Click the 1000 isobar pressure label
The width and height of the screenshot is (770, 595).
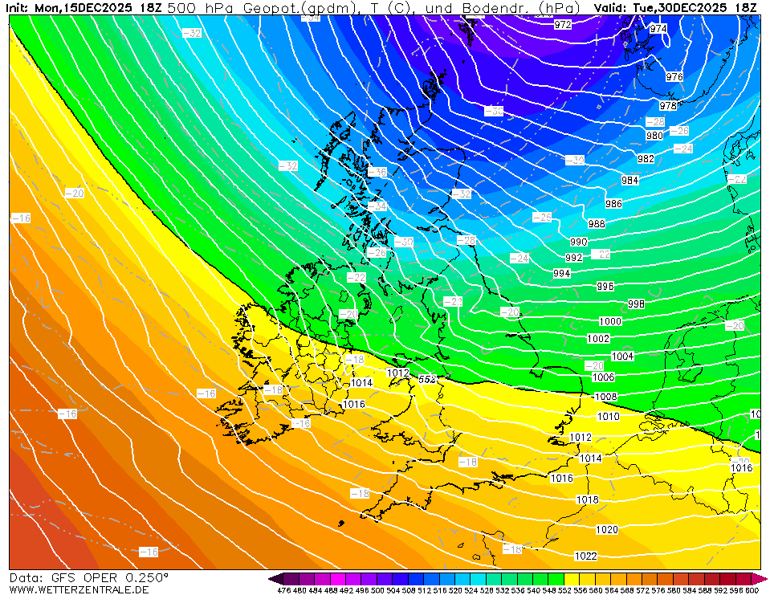click(610, 321)
